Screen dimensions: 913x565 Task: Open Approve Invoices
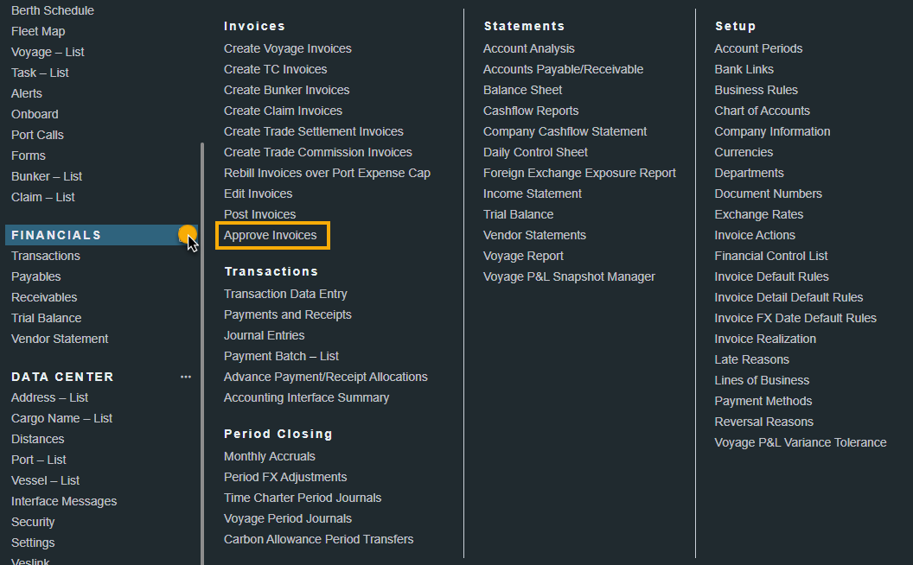point(271,235)
